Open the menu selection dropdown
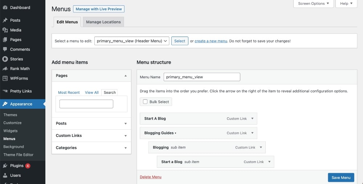This screenshot has width=363, height=184. click(132, 41)
